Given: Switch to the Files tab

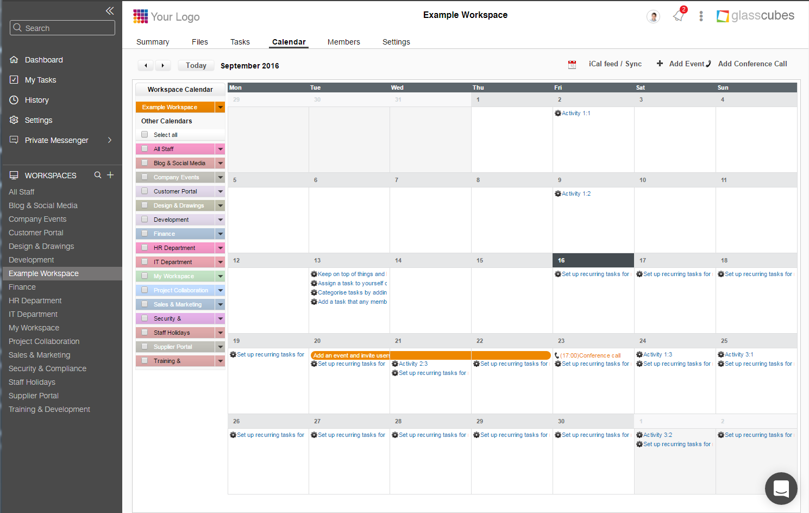Looking at the screenshot, I should click(x=199, y=42).
